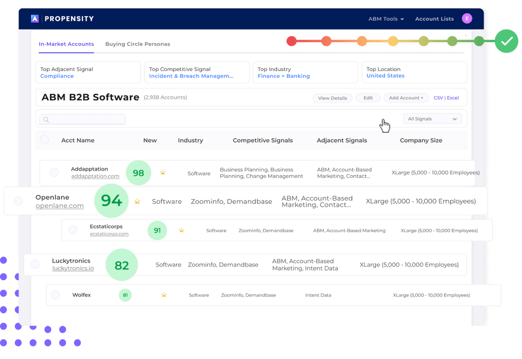Screen dimensions: 522x359
Task: Click a dot on the gradient progress bar
Action: pos(362,42)
